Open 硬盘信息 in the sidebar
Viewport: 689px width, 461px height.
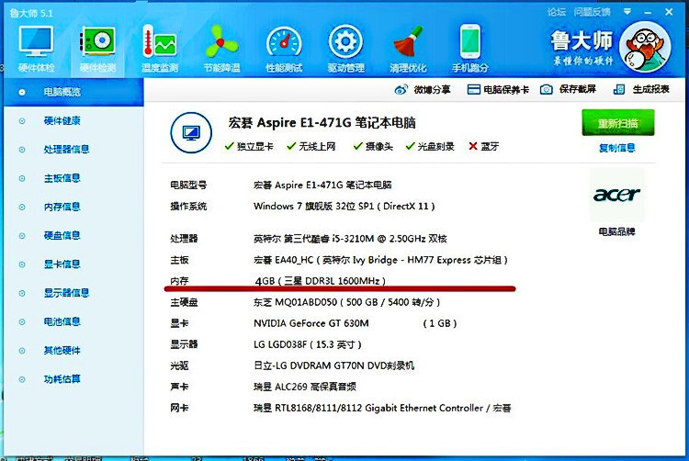(62, 236)
